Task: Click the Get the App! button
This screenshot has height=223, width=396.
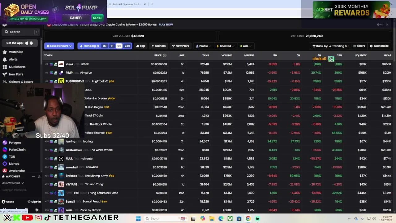Action: [x=19, y=43]
